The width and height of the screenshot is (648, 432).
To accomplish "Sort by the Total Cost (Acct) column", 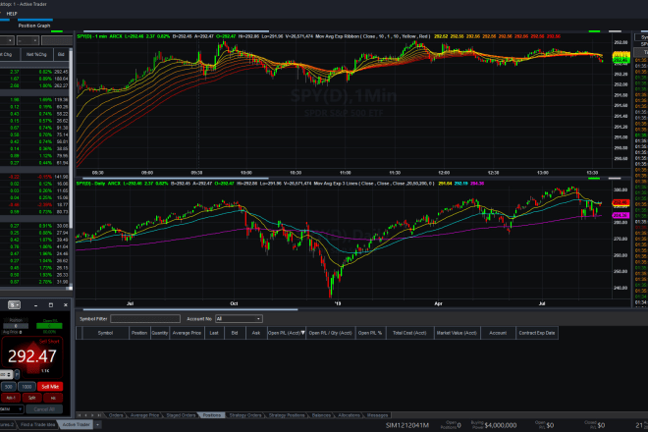I will (409, 333).
